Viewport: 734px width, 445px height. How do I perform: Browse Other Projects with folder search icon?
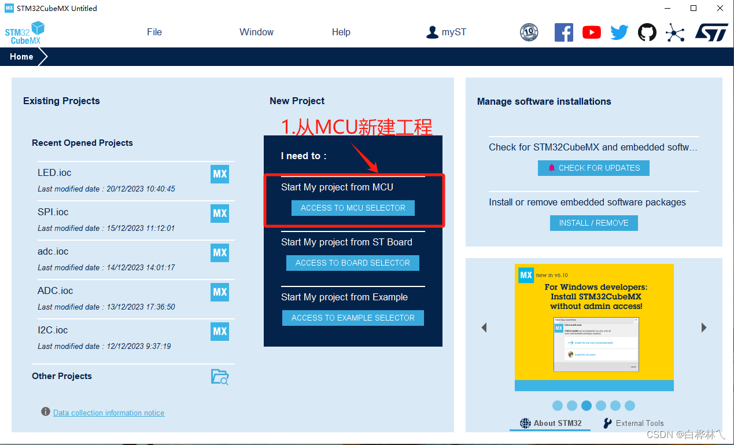[220, 377]
